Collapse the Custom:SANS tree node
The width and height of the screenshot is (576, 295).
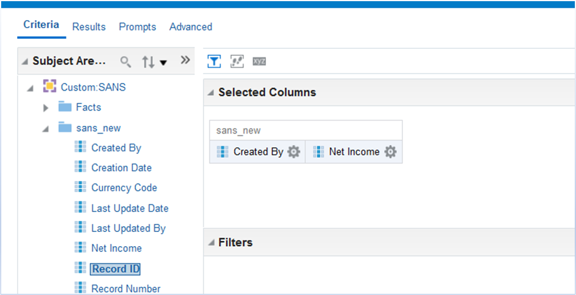(x=30, y=88)
